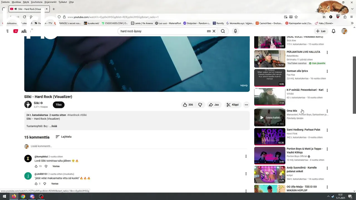This screenshot has width=356, height=200.
Task: Dislike the comment by @Jml00151
Action: [45, 184]
